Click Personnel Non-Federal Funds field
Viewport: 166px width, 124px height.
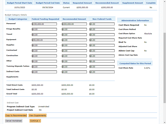click(x=102, y=24)
